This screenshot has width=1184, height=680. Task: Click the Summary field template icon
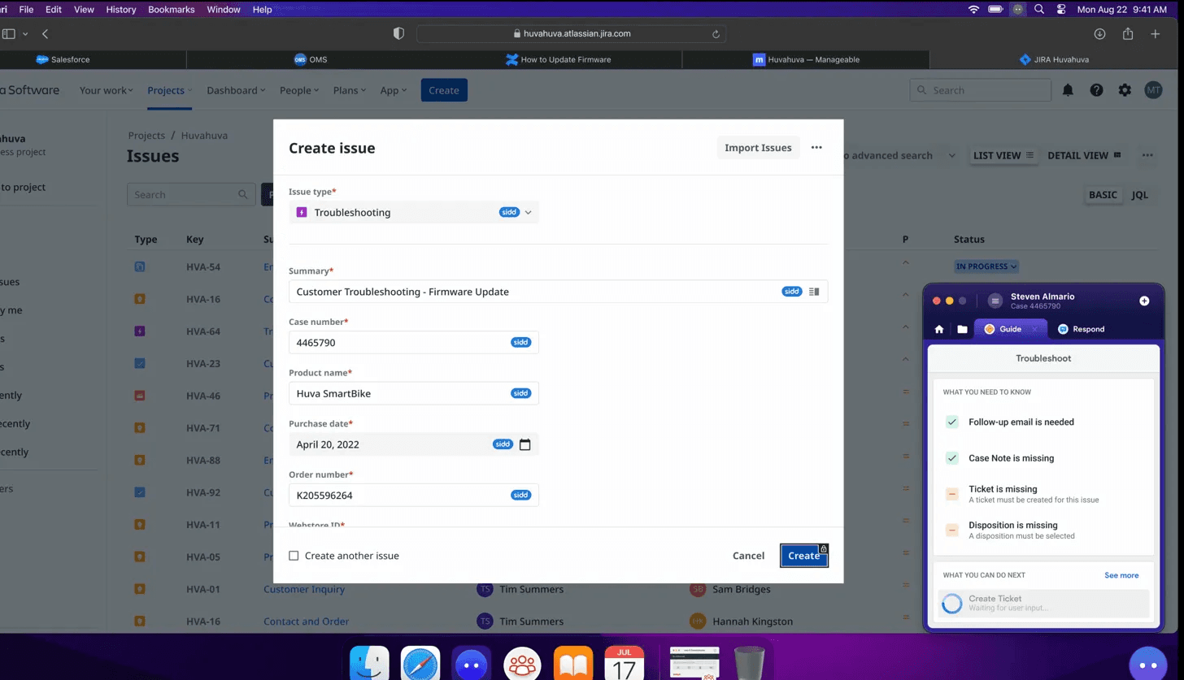tap(814, 292)
